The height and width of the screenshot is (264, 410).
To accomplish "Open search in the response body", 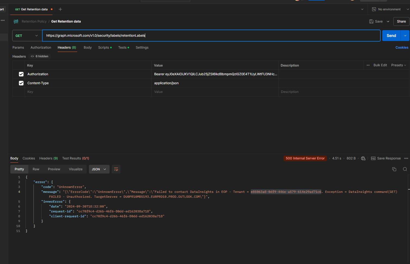I will (405, 169).
